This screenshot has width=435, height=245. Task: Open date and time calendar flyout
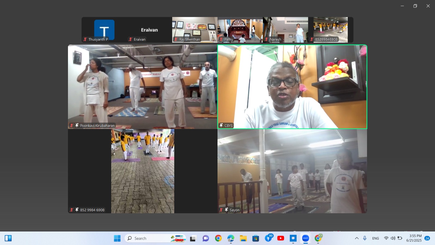tap(414, 238)
